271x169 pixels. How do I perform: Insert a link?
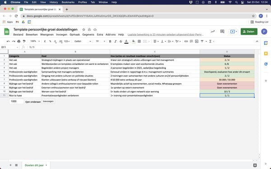(x=186, y=41)
